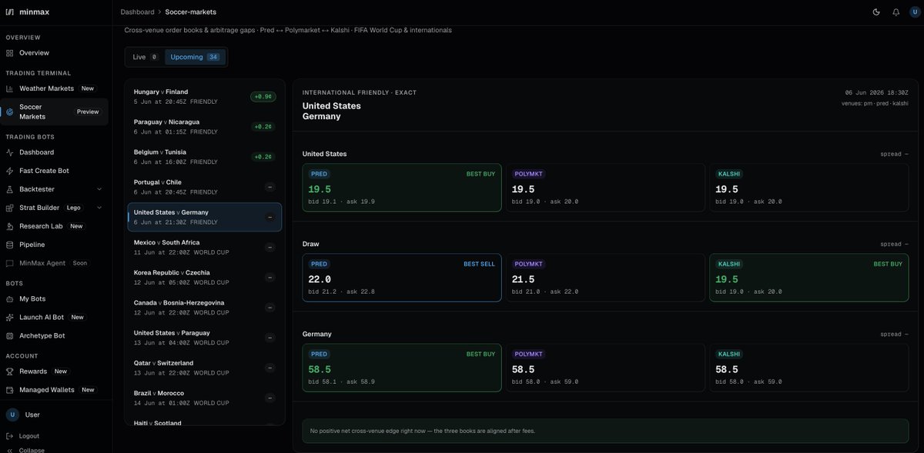924x453 pixels.
Task: Click Strat Builder icon
Action: coord(10,208)
